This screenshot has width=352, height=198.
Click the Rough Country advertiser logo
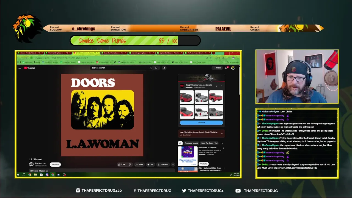tap(182, 86)
